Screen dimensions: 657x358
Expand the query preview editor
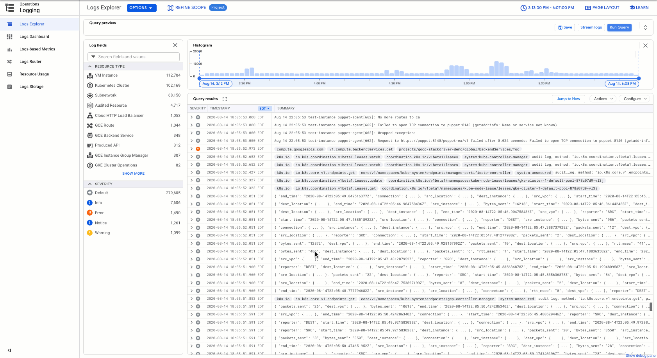645,27
